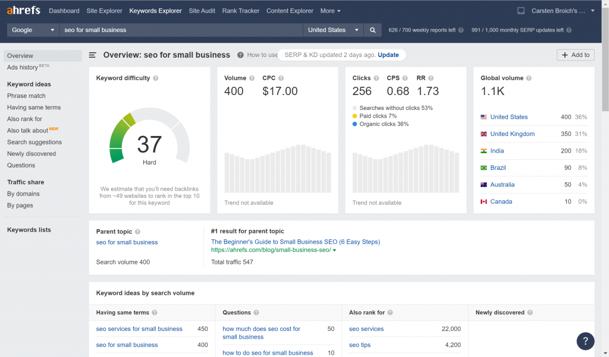This screenshot has height=357, width=609.
Task: Open Questions in sidebar
Action: click(x=21, y=165)
